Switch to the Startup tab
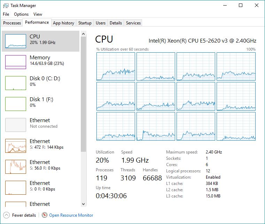 point(85,23)
